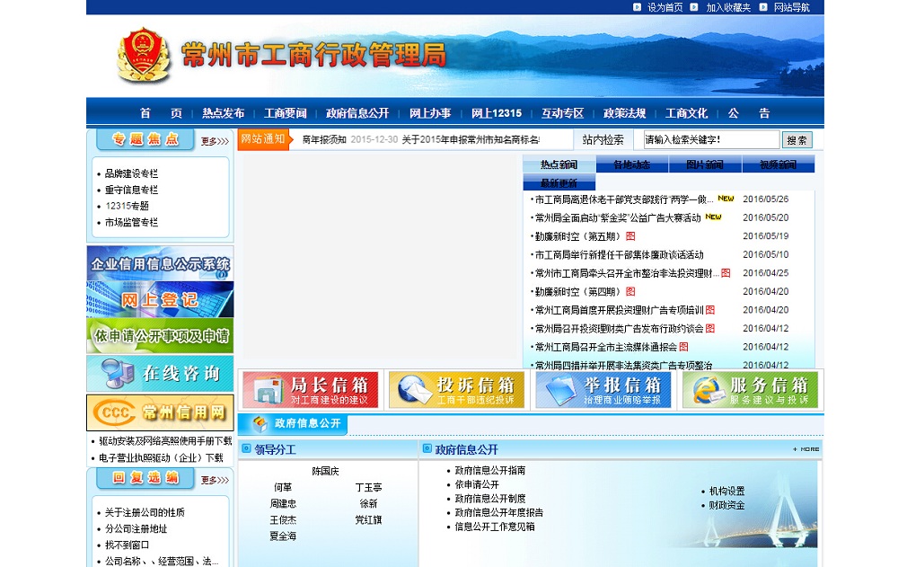Open the 电子营业执照驱动（企业）下载 link
Viewport: 898px width, 567px height.
[161, 457]
